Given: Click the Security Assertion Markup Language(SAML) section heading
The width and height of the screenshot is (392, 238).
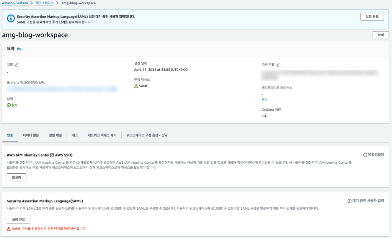Looking at the screenshot, I should [x=45, y=201].
